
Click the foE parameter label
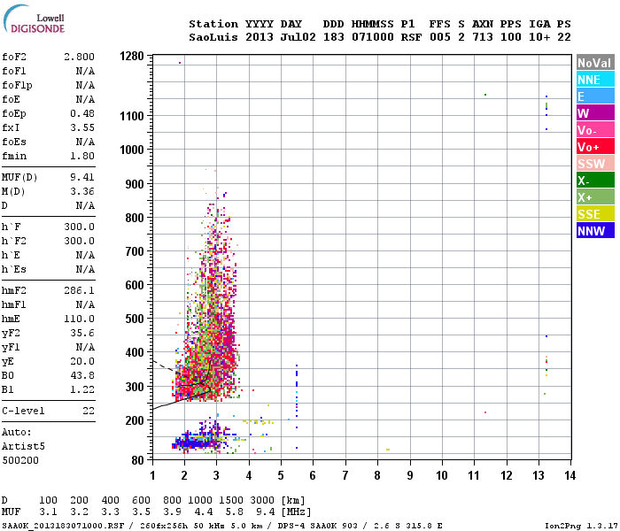point(11,99)
